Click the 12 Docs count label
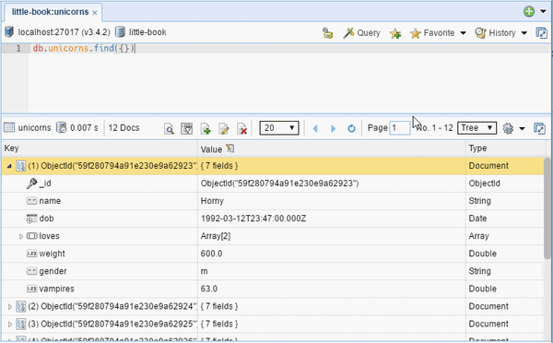 click(124, 128)
